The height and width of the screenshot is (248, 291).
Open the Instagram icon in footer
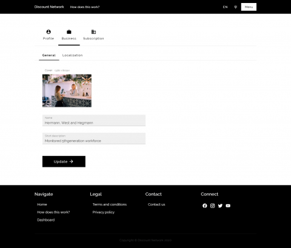(x=212, y=206)
